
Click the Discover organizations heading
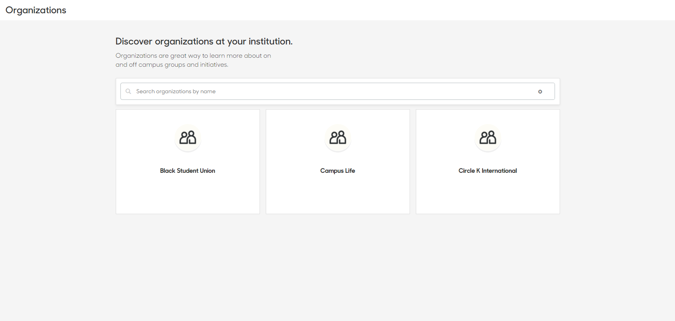coord(204,41)
